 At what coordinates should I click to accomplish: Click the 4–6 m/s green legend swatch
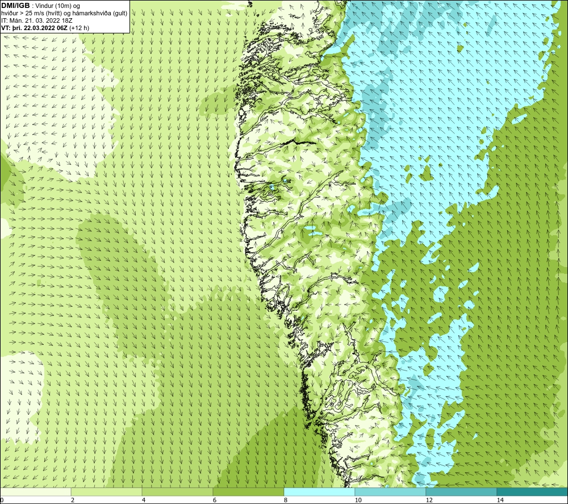177,492
